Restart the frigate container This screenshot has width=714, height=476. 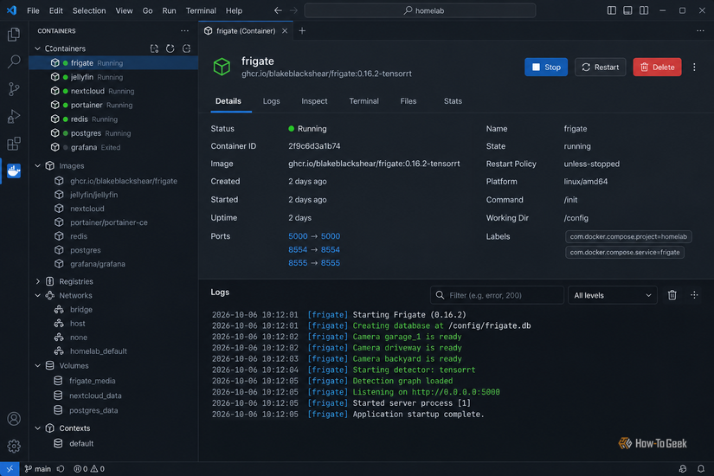tap(600, 67)
